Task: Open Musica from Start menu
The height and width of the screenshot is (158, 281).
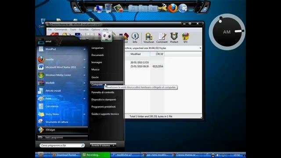Action: [95, 69]
